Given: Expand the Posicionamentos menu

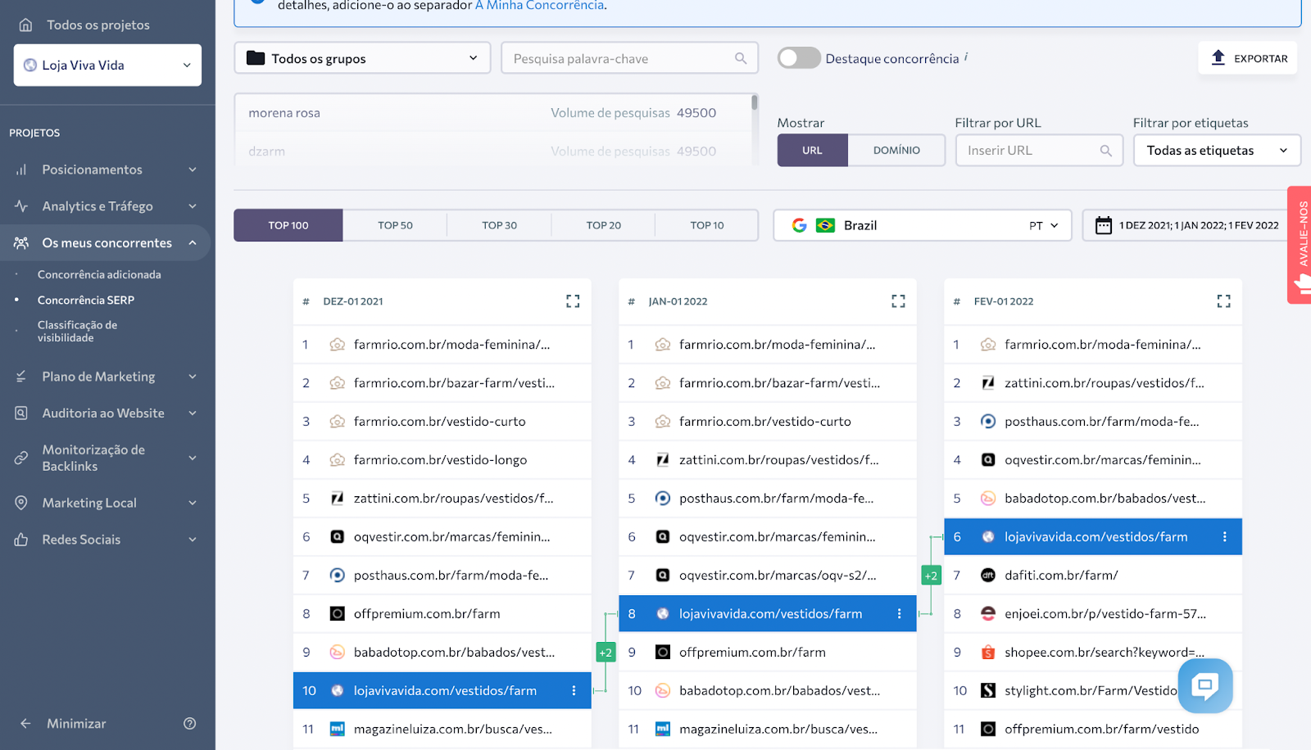Looking at the screenshot, I should coord(107,169).
